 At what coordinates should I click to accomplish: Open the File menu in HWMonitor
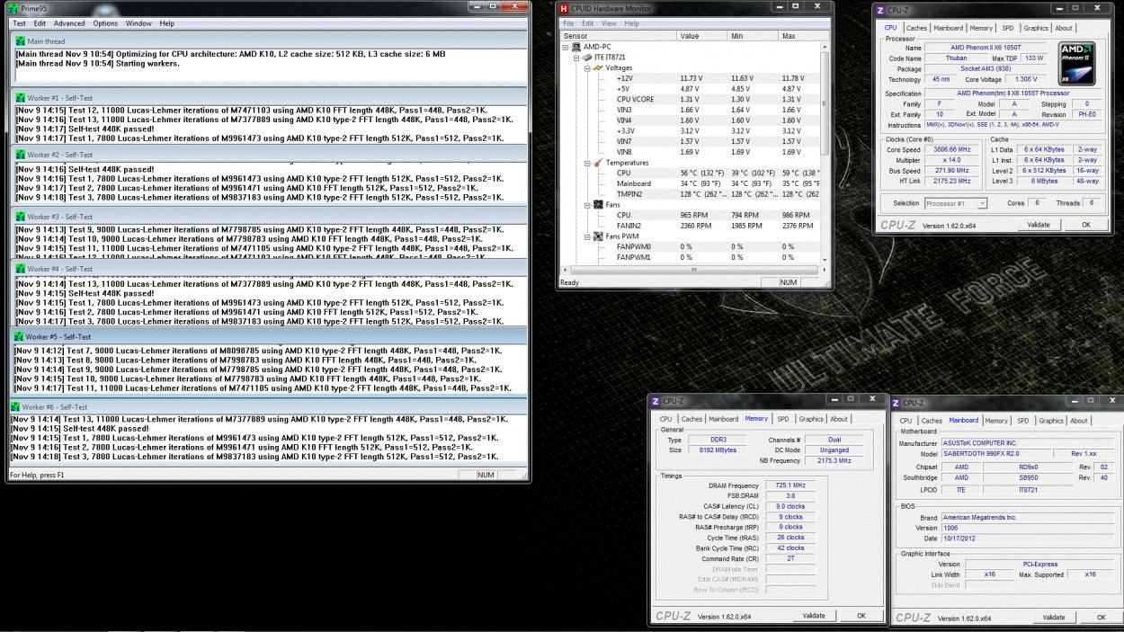(x=568, y=23)
